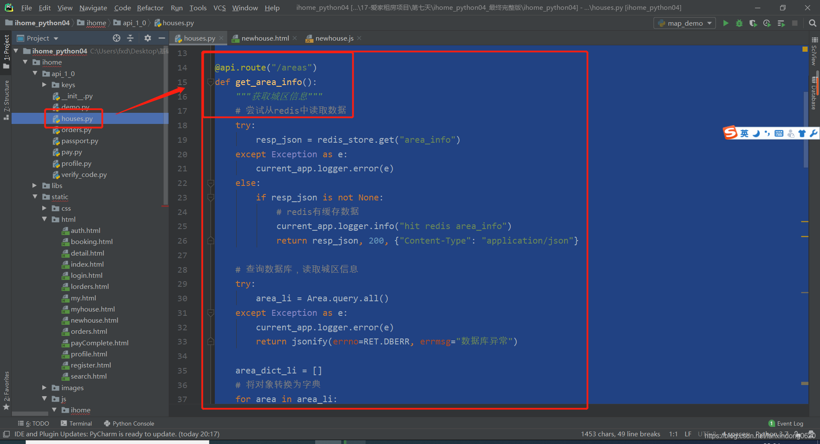The image size is (820, 444).
Task: Collapse the static folder
Action: click(x=35, y=197)
